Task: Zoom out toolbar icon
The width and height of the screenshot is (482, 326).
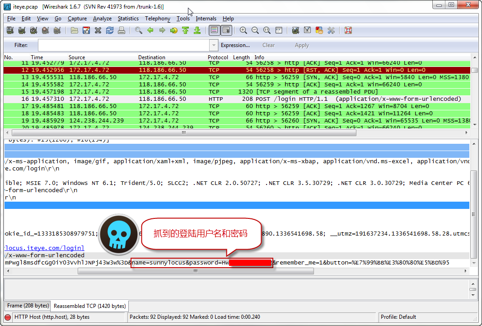Action: point(255,30)
